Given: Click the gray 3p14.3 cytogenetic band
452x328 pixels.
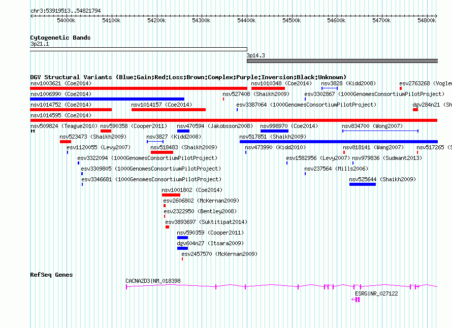Looking at the screenshot, I should pyautogui.click(x=342, y=61).
